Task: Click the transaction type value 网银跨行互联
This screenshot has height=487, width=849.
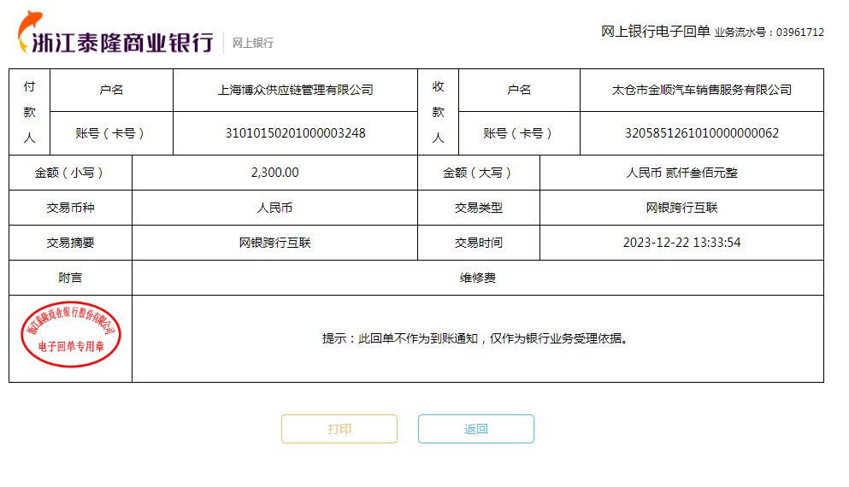Action: [681, 208]
